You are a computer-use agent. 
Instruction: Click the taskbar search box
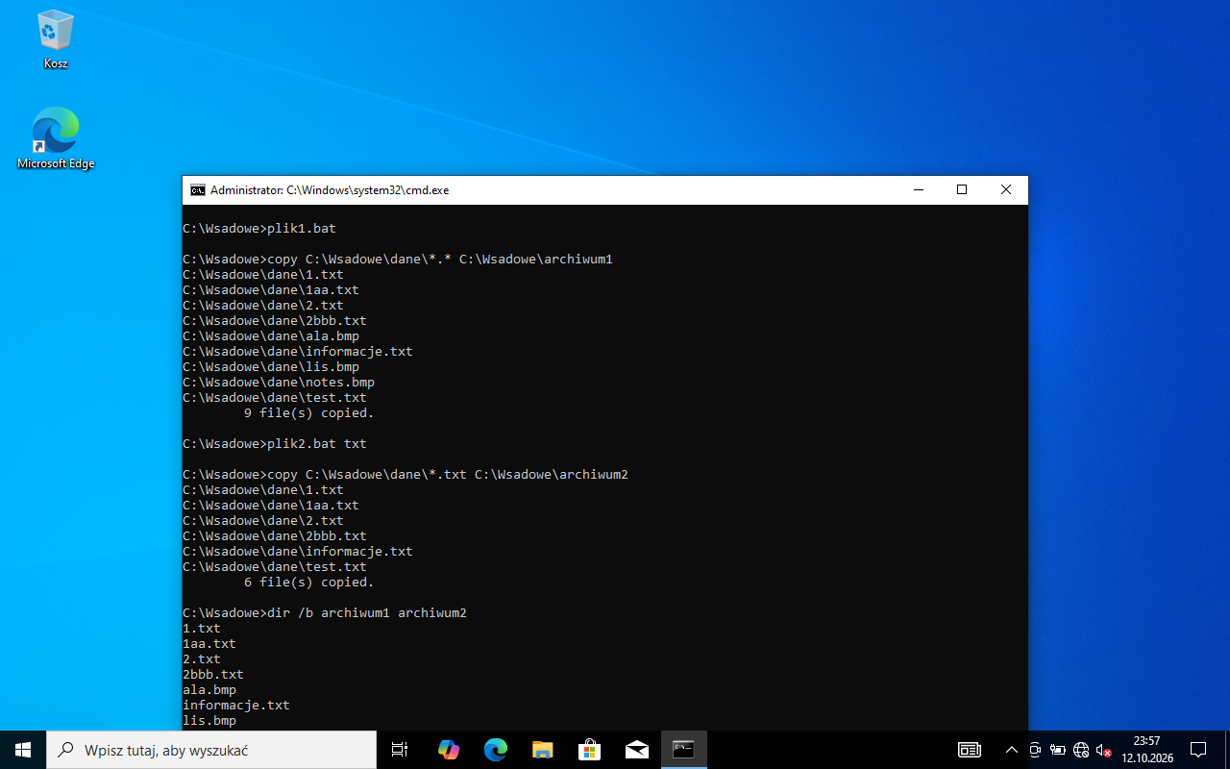click(211, 750)
